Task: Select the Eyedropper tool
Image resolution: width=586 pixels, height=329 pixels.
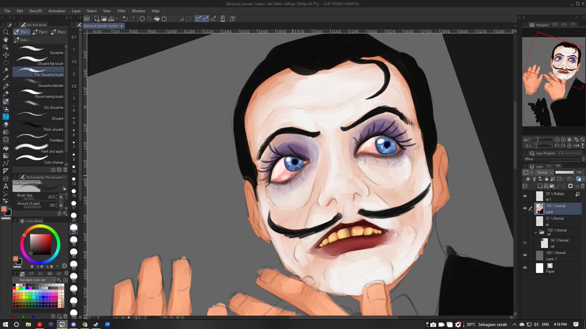Action: click(x=6, y=78)
